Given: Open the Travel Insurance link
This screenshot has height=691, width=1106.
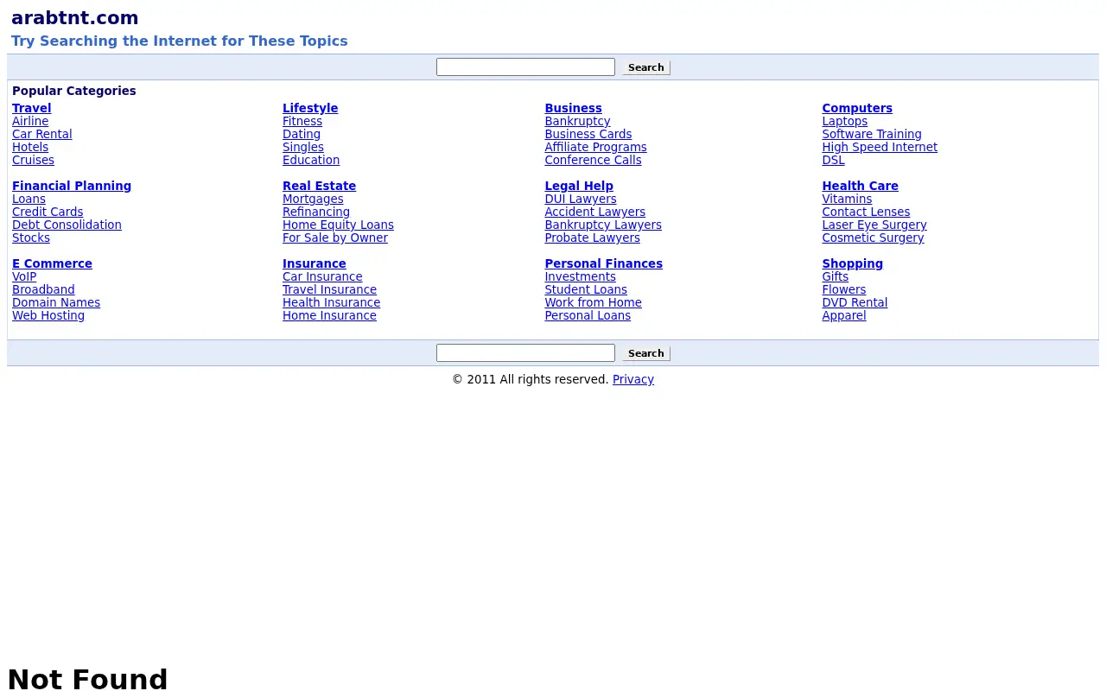Looking at the screenshot, I should pos(329,289).
